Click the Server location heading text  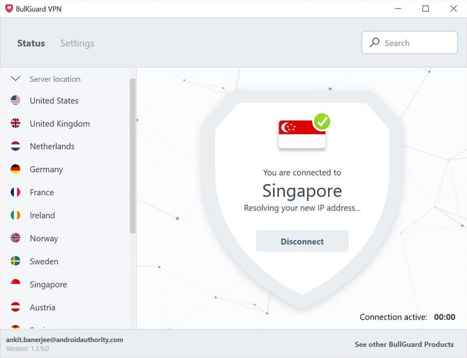click(55, 79)
